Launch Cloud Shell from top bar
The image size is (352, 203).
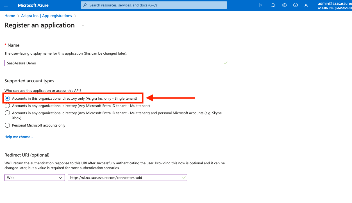click(x=262, y=5)
